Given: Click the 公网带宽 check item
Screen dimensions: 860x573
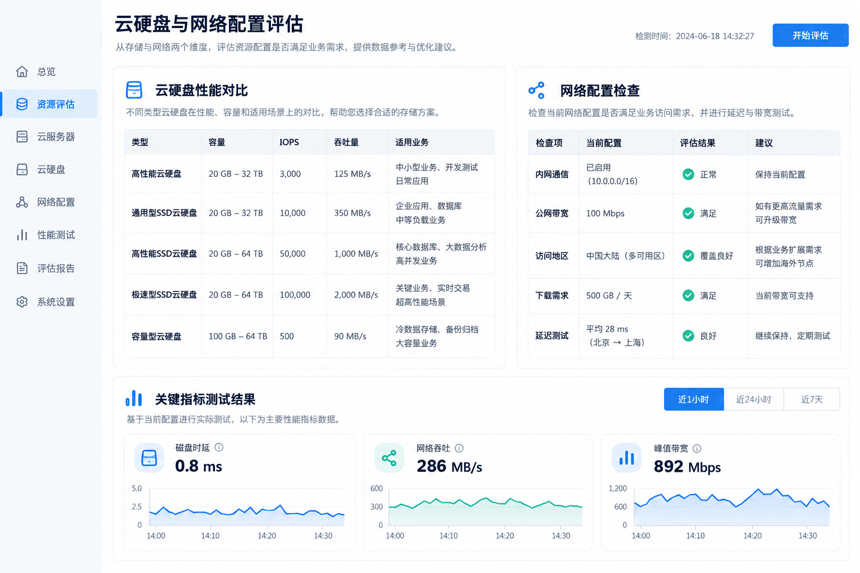Looking at the screenshot, I should point(551,213).
